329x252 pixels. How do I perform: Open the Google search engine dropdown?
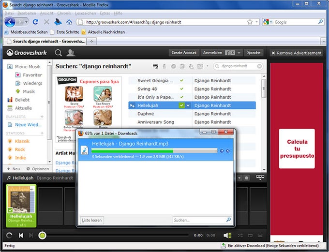(271, 22)
